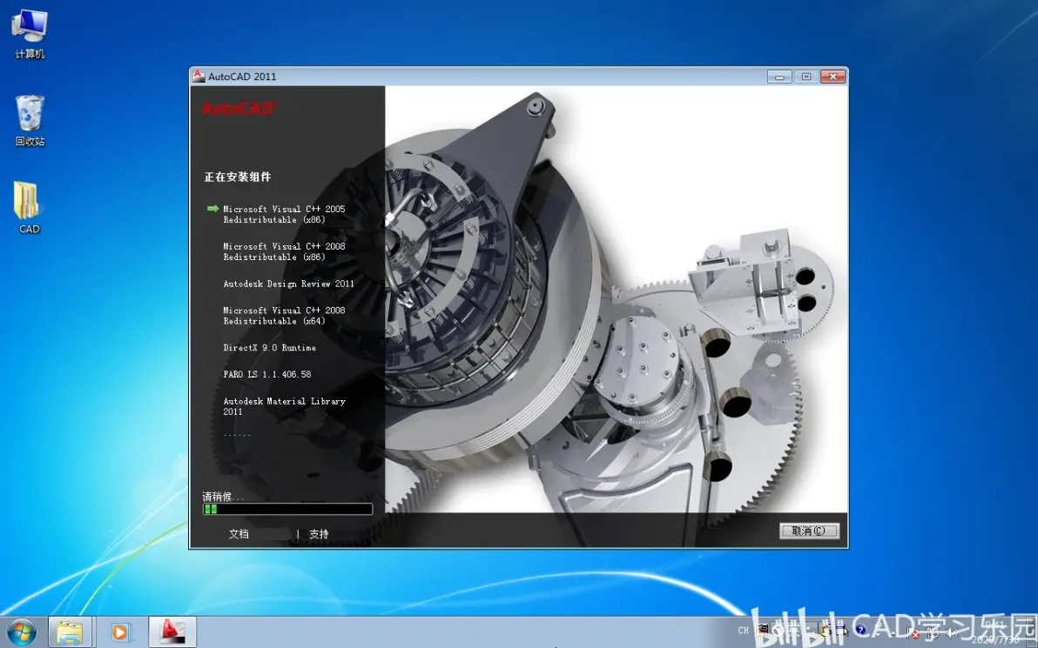The image size is (1038, 648).
Task: Open the 回收站 recycle bin icon
Action: (x=30, y=120)
